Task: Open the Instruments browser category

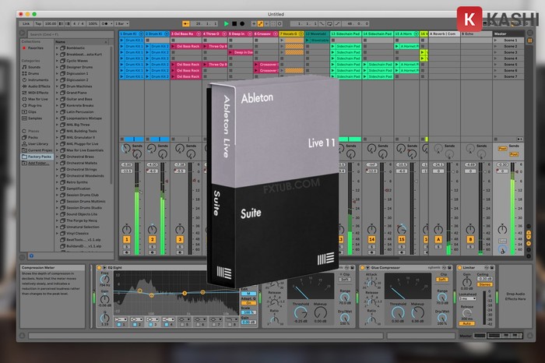Action: click(x=36, y=79)
